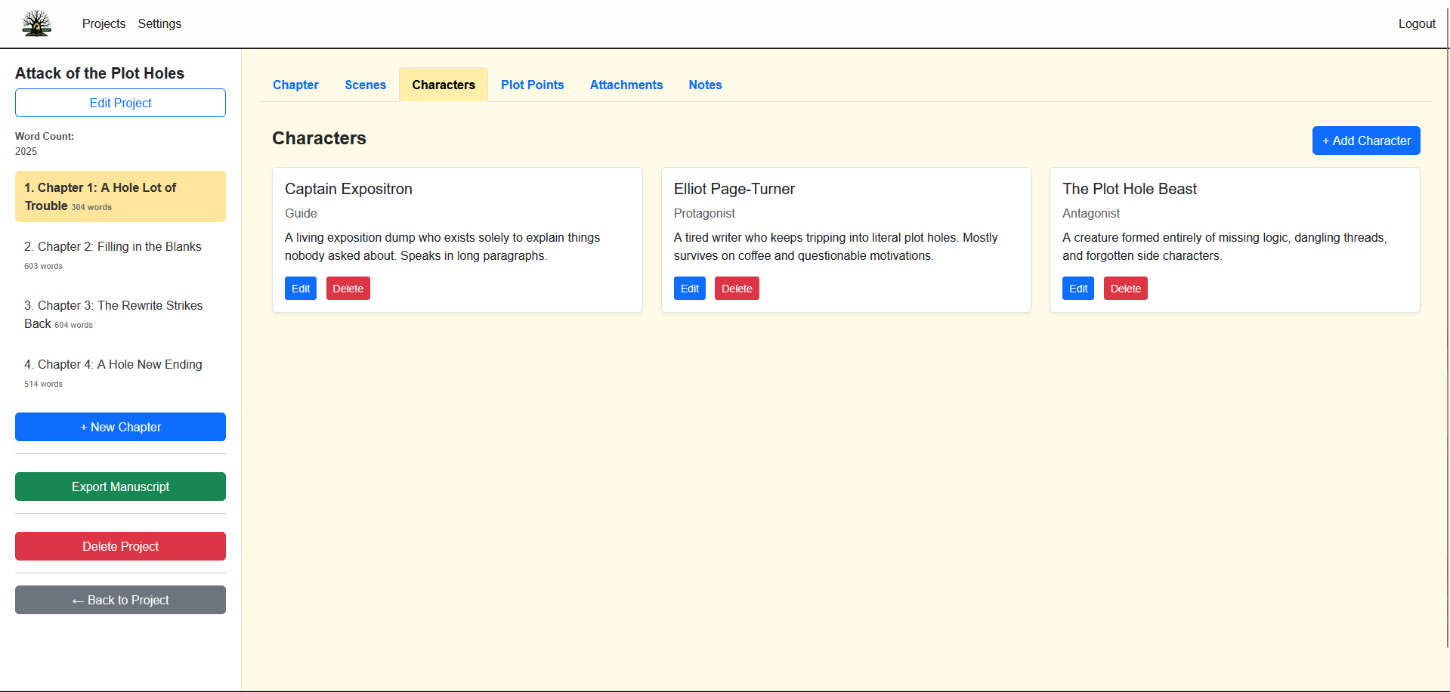The width and height of the screenshot is (1450, 692).
Task: Edit The Plot Hole Beast character
Action: pyautogui.click(x=1077, y=289)
